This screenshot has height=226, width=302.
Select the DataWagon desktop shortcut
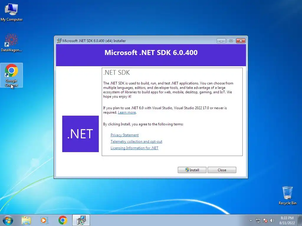[12, 43]
